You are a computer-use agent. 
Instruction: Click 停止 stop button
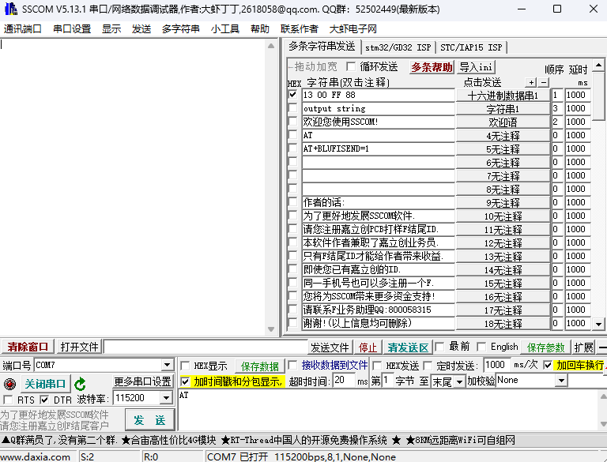tap(368, 347)
